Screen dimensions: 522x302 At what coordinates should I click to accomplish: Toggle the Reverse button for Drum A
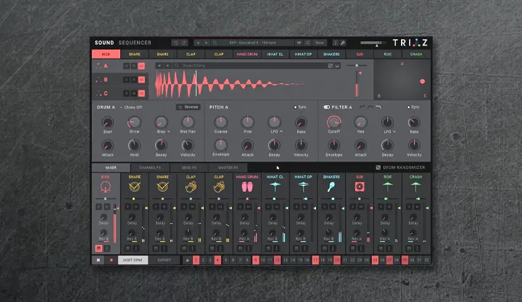pyautogui.click(x=188, y=106)
